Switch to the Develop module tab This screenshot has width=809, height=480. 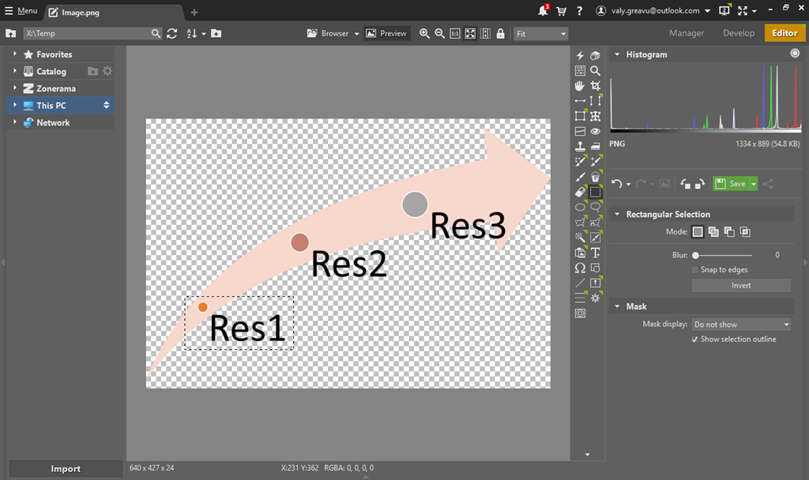click(739, 33)
